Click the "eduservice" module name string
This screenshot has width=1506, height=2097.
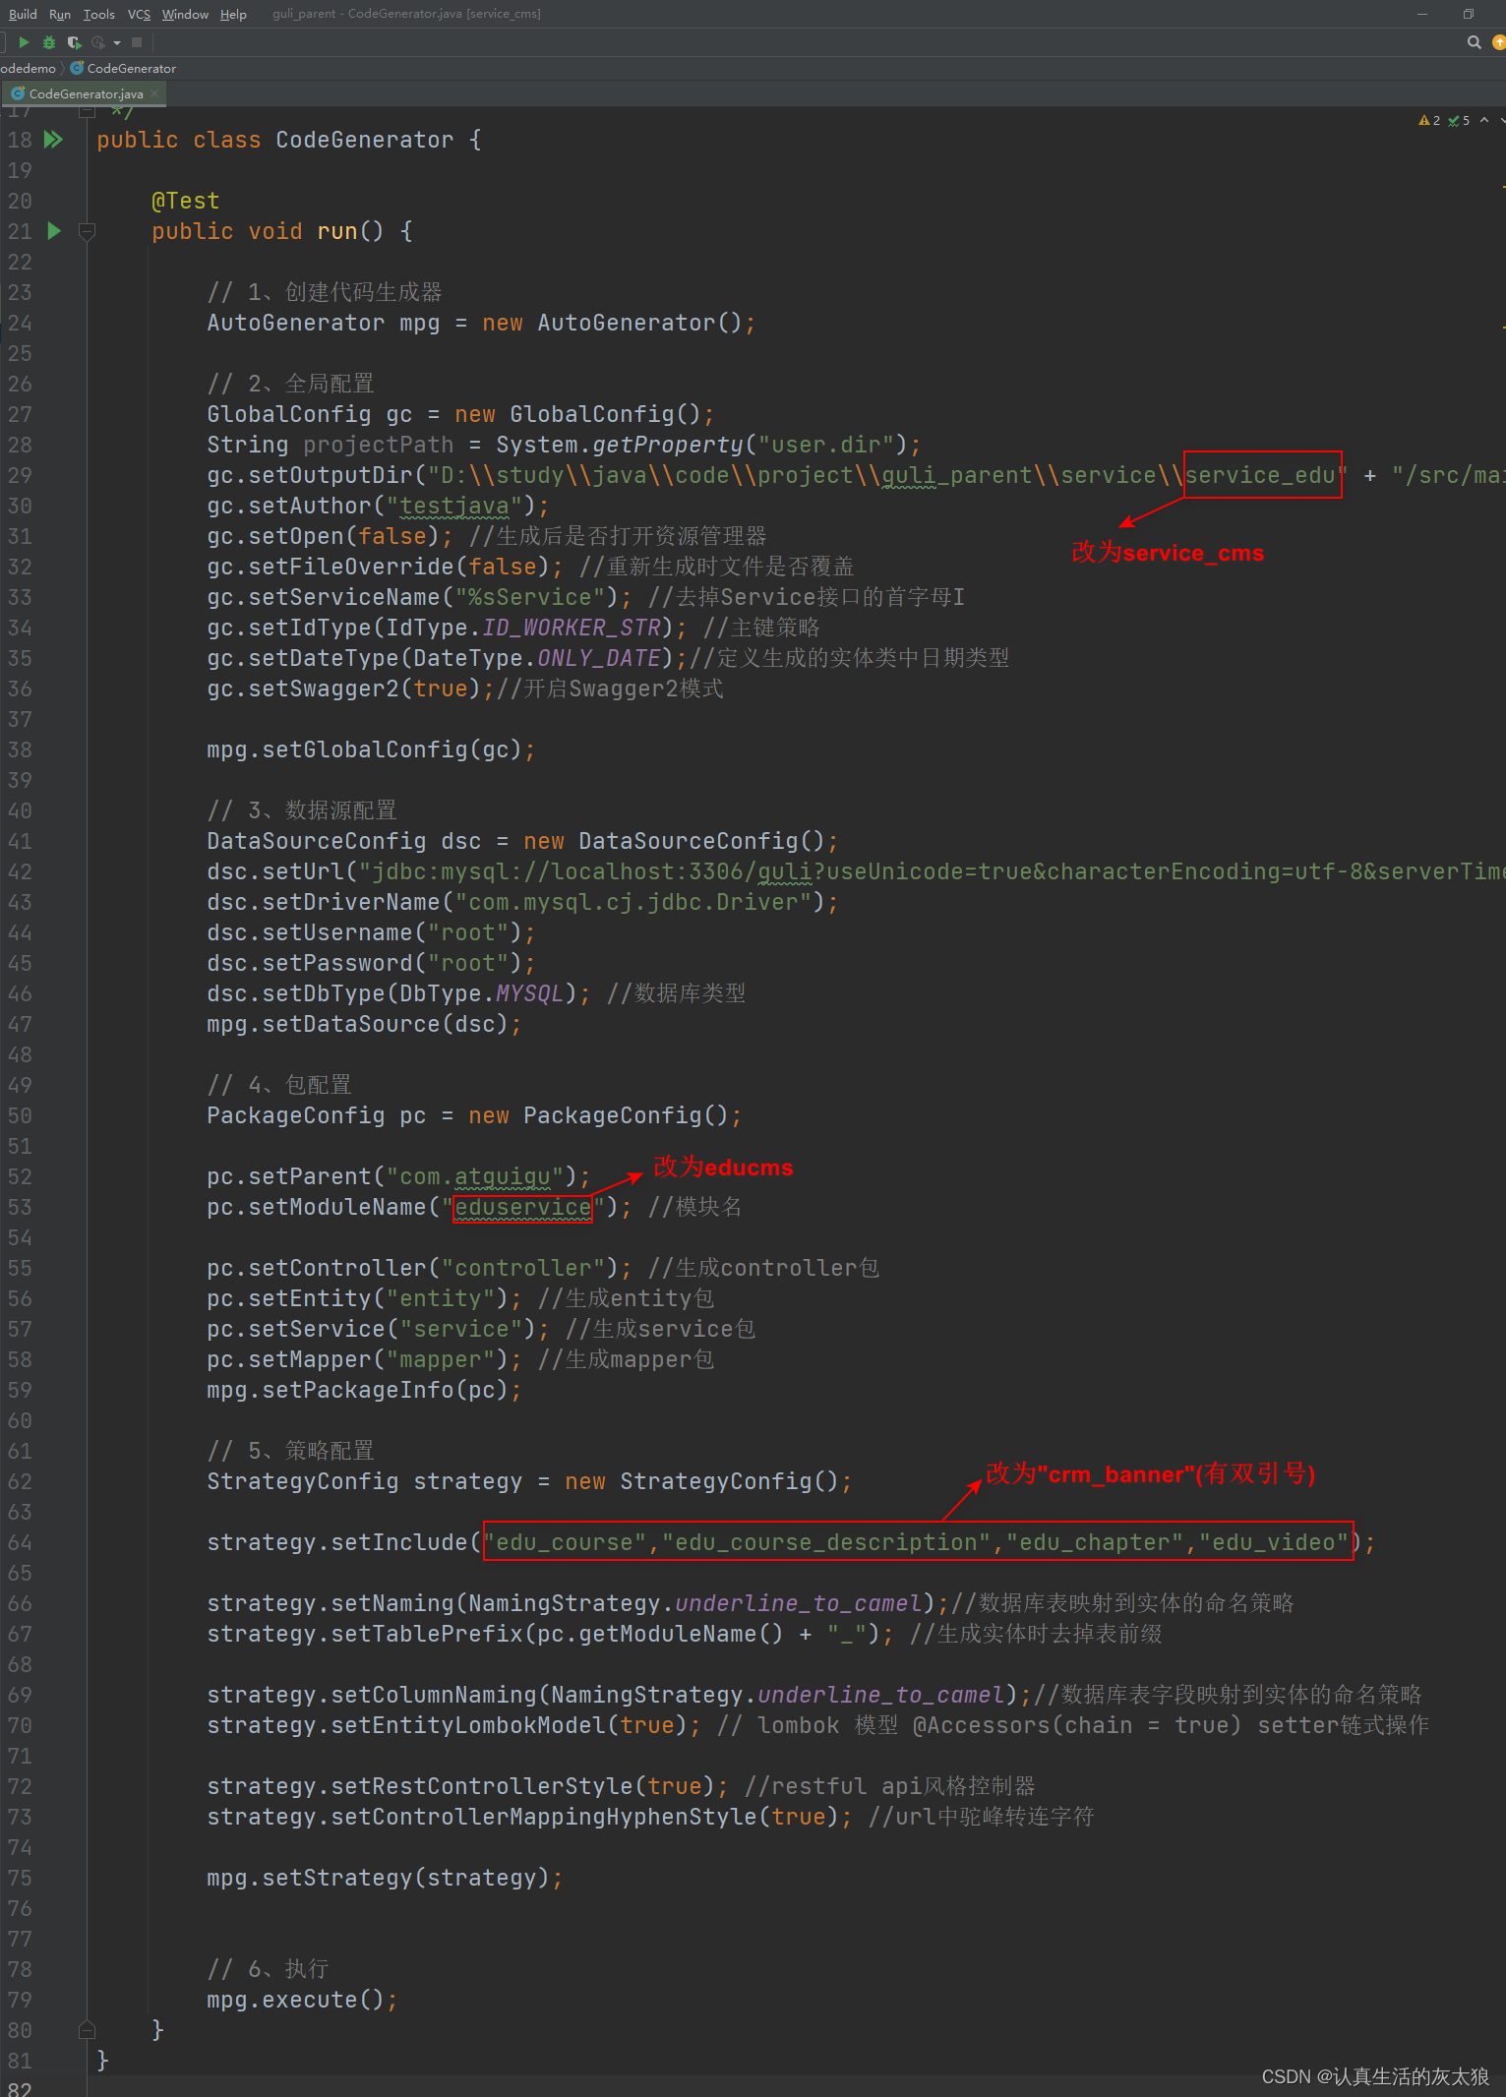tap(522, 1207)
